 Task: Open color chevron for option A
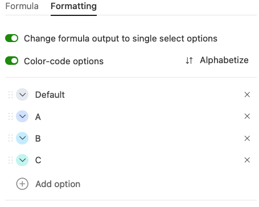pos(22,116)
